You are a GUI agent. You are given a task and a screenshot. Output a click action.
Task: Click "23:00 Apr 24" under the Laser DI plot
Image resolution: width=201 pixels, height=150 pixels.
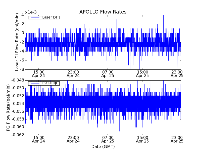coord(73,74)
